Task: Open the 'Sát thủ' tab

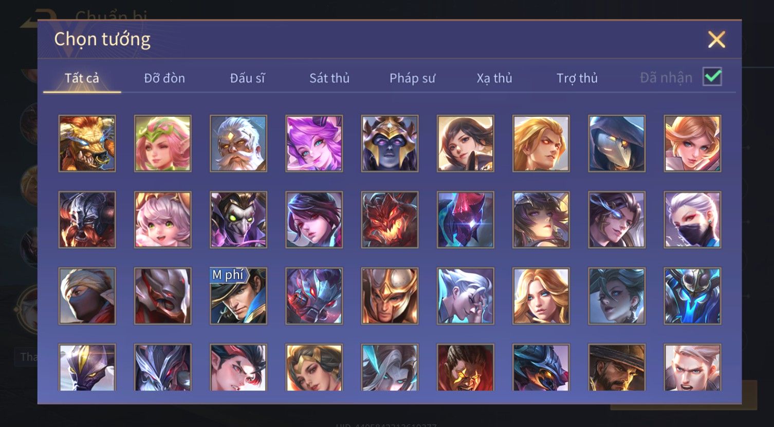Action: 329,78
